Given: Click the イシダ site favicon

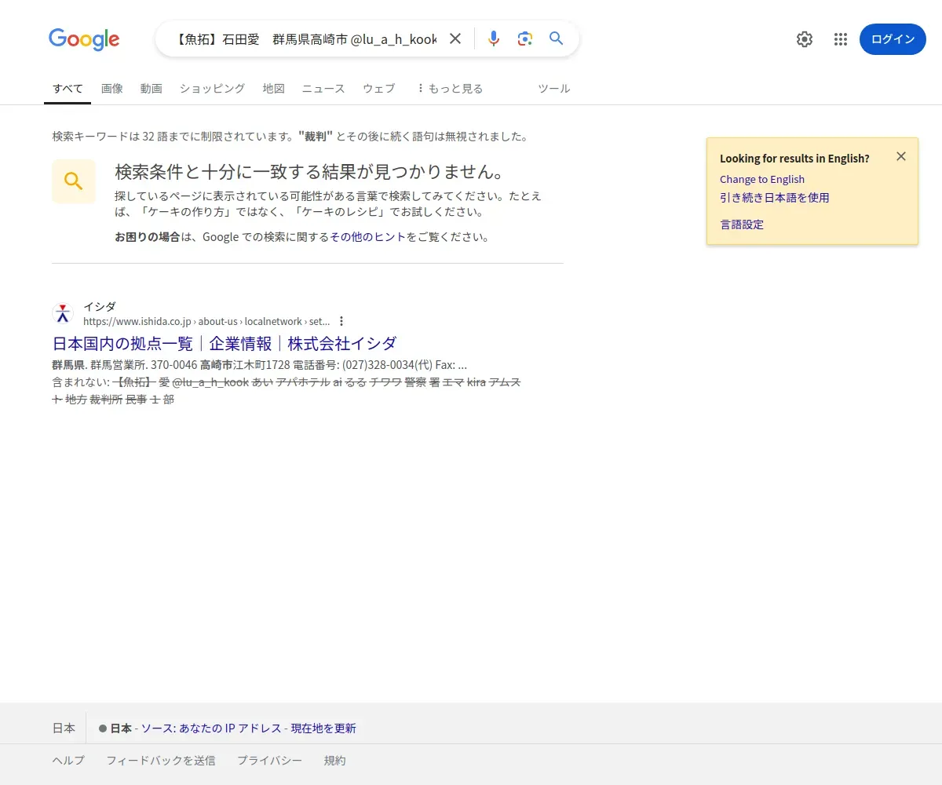Looking at the screenshot, I should 63,314.
